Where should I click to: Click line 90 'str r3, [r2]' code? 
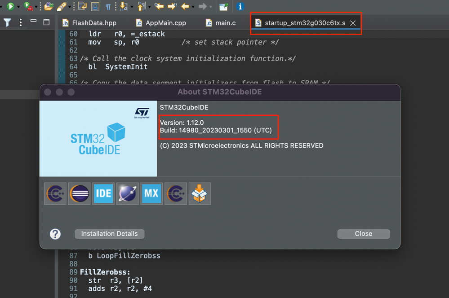(116, 280)
